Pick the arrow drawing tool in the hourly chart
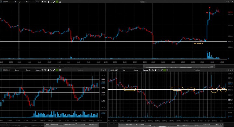The width and height of the screenshot is (234, 127). (x=162, y=70)
